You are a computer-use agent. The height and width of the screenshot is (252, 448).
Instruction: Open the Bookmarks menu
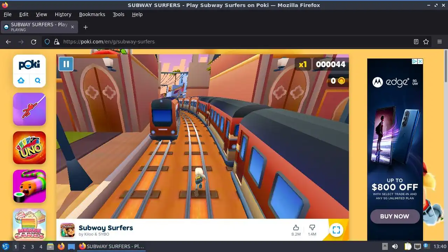92,14
